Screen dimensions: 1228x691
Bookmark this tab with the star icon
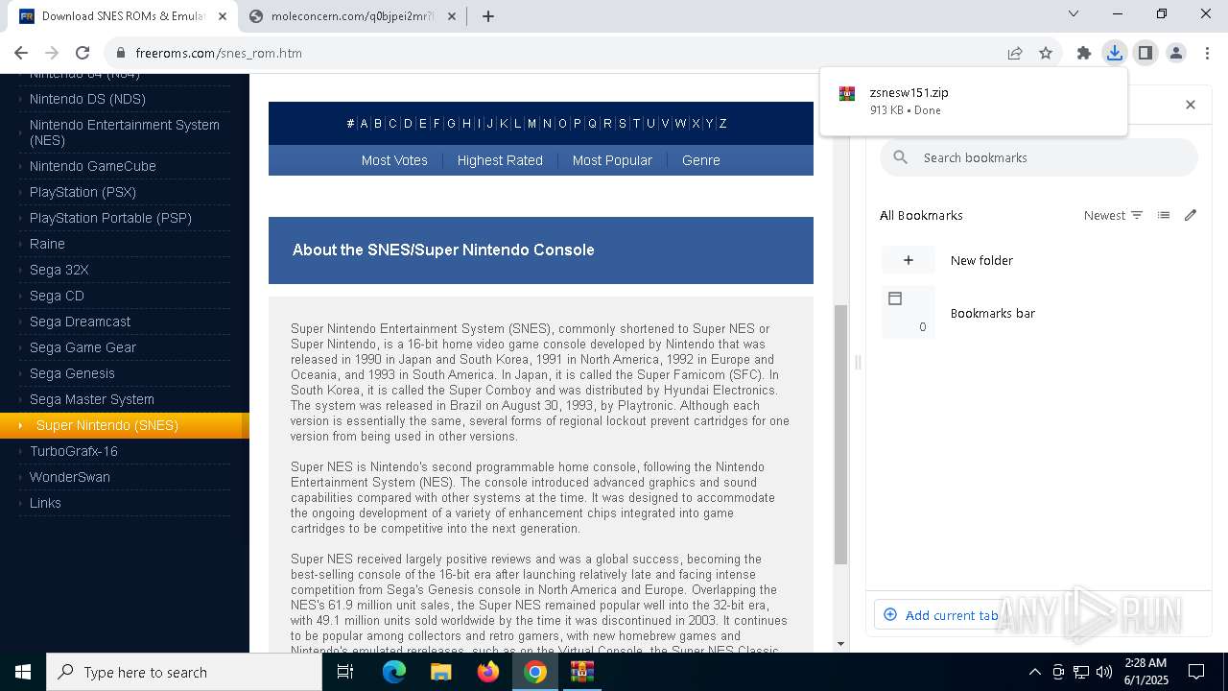click(1046, 53)
